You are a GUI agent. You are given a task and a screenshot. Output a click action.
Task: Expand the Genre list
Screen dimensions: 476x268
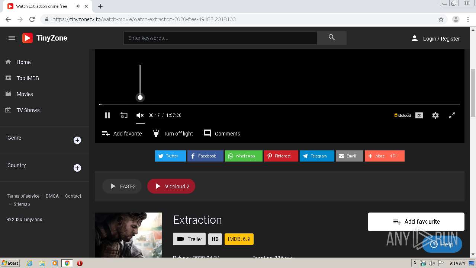tap(77, 140)
